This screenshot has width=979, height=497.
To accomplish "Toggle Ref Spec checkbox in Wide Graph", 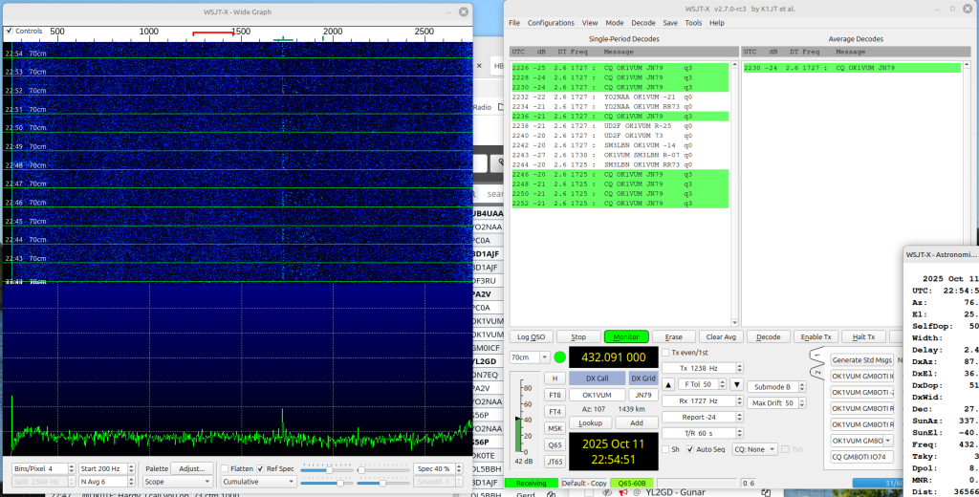I will coord(260,468).
